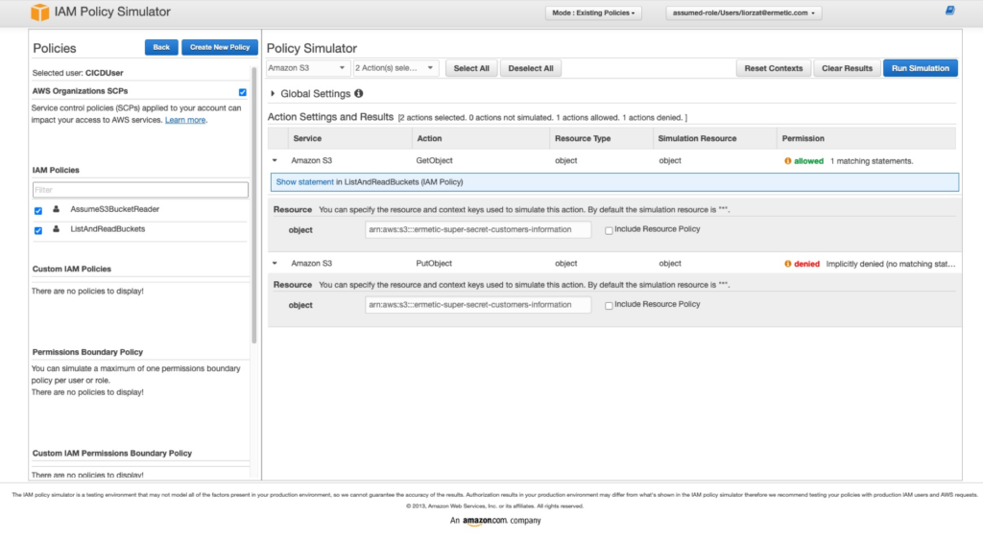The height and width of the screenshot is (539, 983).
Task: Click the Permission column header
Action: (x=803, y=138)
